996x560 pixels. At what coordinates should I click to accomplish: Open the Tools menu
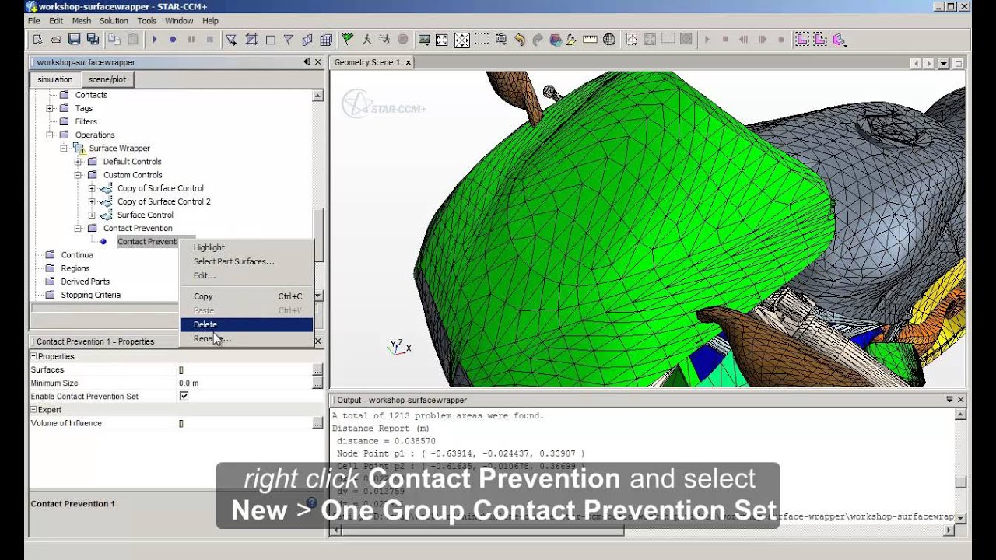click(146, 21)
